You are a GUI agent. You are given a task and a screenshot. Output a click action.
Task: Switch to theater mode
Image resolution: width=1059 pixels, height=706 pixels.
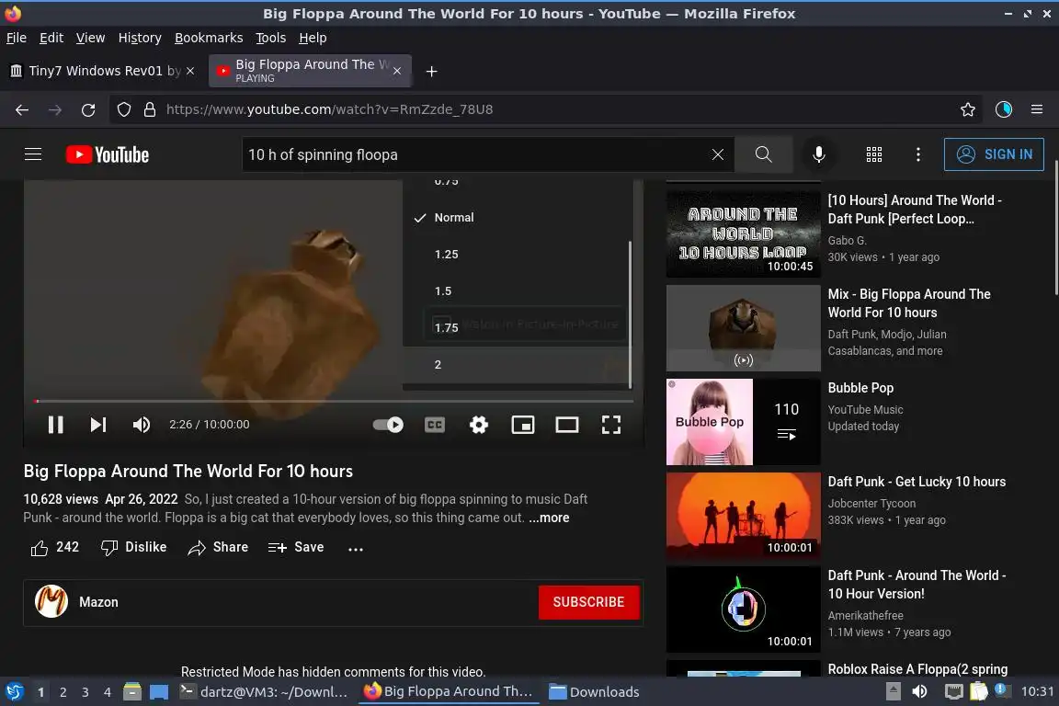(566, 425)
